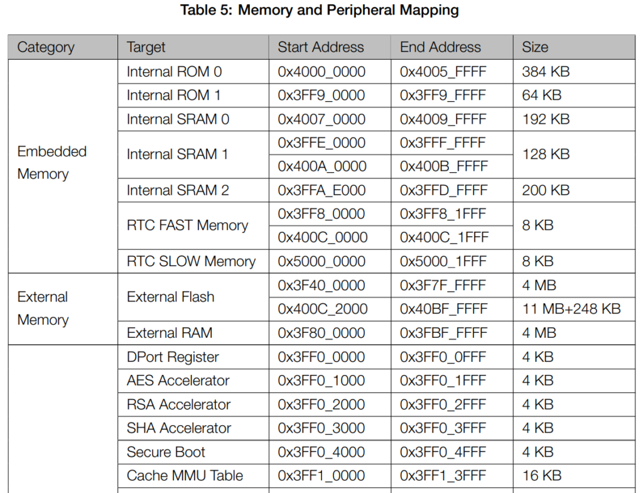This screenshot has width=643, height=493.
Task: Click the Target column header
Action: pyautogui.click(x=146, y=47)
